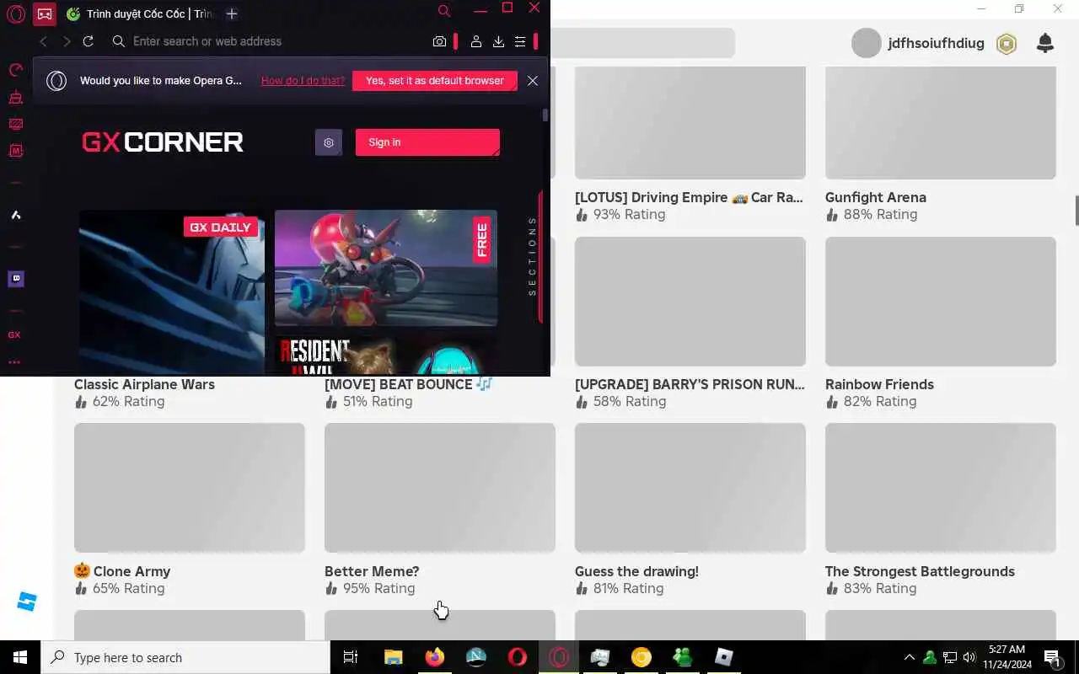Open File Explorer from the taskbar
The image size is (1079, 674).
[x=393, y=657]
